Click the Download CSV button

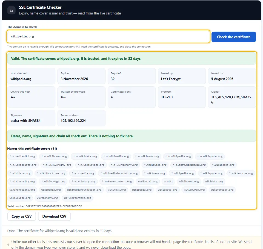(54, 216)
